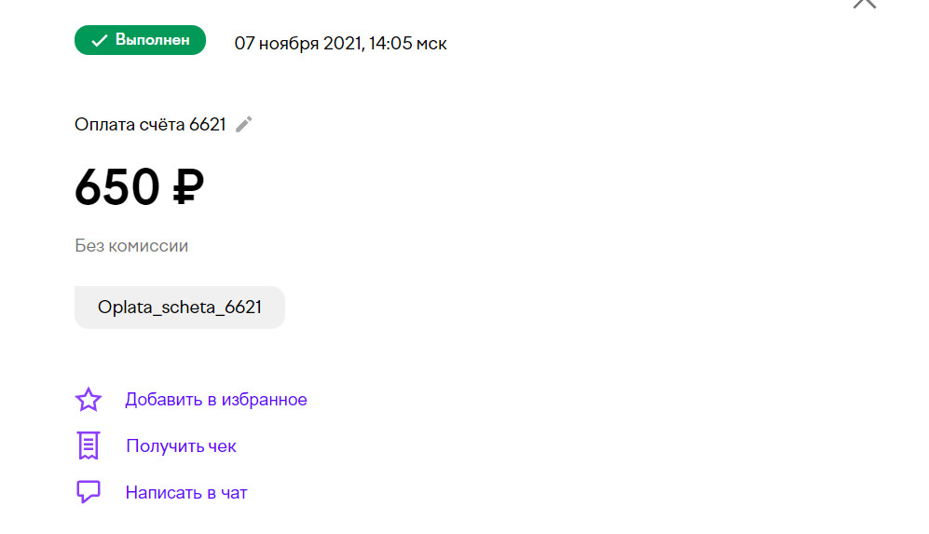929x534 pixels.
Task: Click the Без комиссии note
Action: [131, 246]
